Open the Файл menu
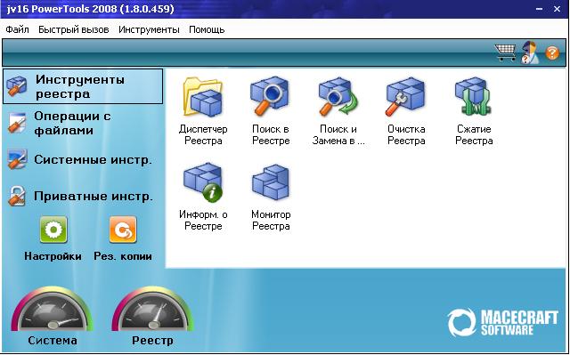 point(17,29)
